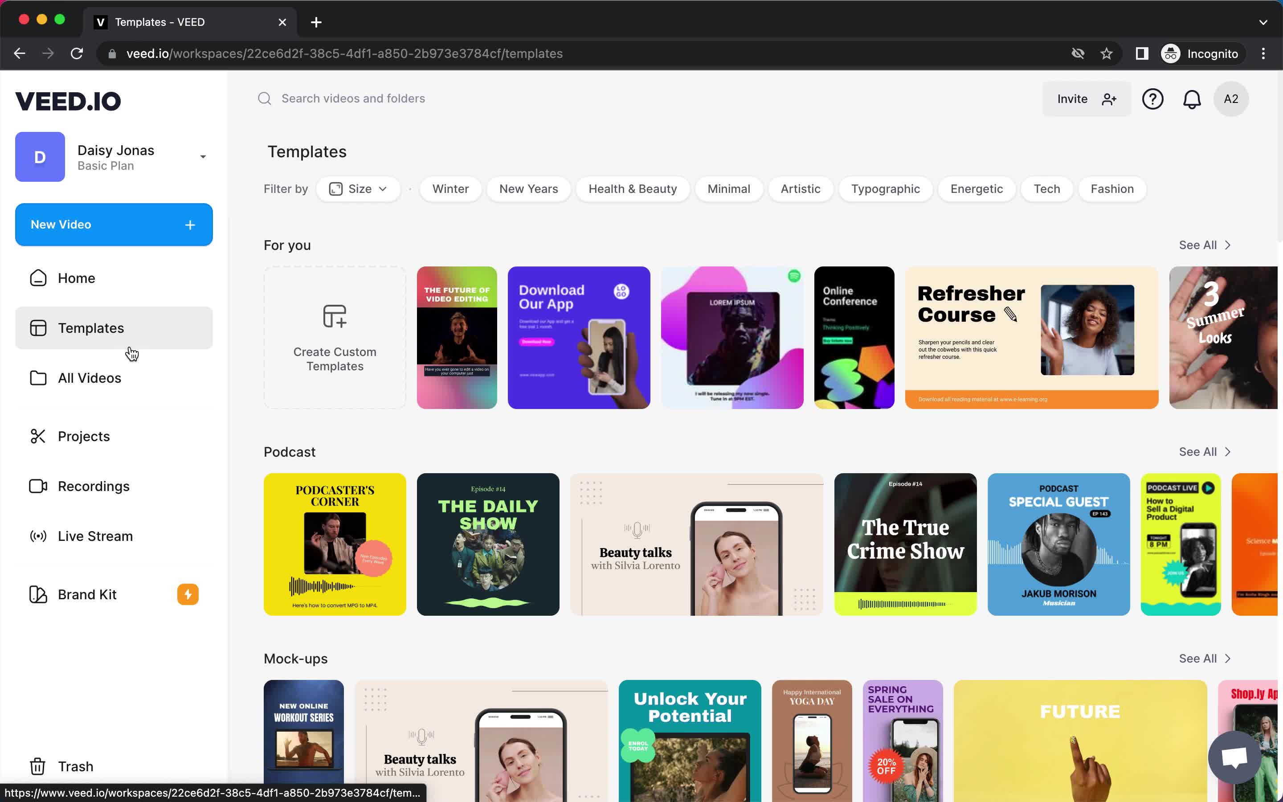Image resolution: width=1283 pixels, height=802 pixels.
Task: Click the New Video button
Action: [114, 225]
